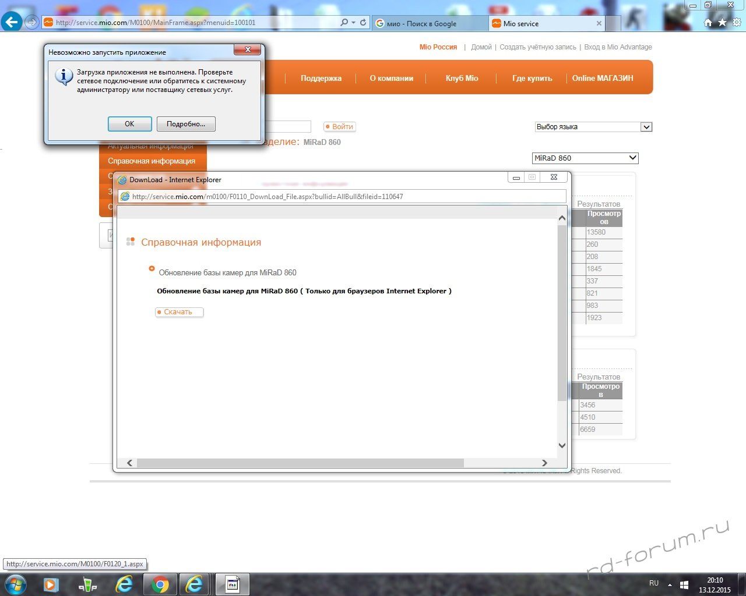Image resolution: width=746 pixels, height=596 pixels.
Task: Minimize the Download popup window
Action: pos(516,177)
